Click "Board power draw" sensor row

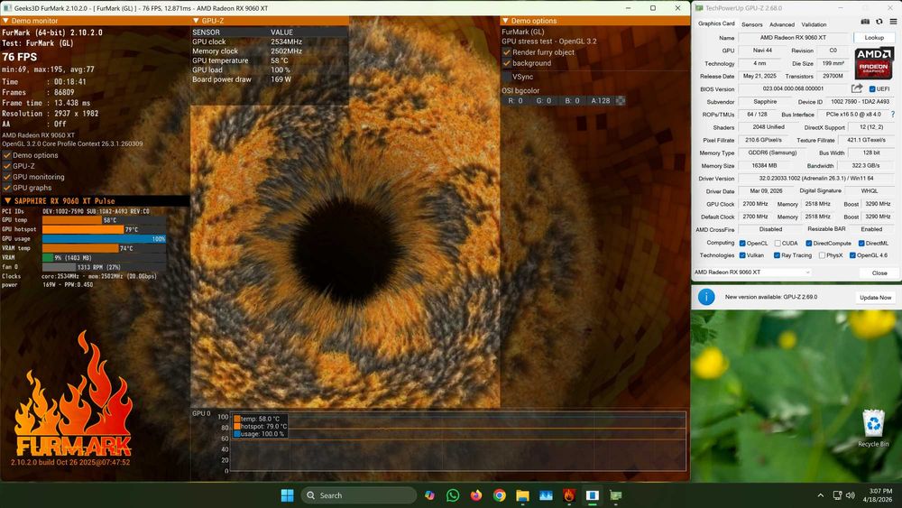tap(269, 79)
